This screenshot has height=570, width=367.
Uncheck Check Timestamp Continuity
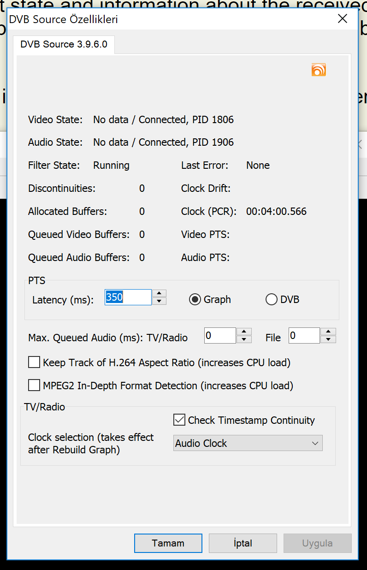point(179,420)
